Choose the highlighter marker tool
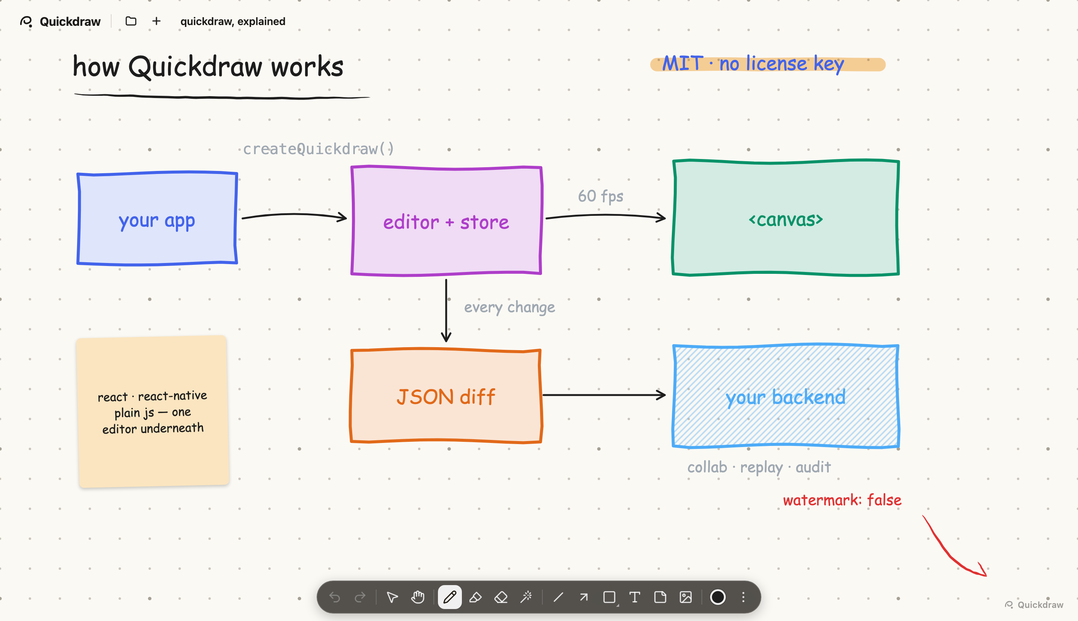 pyautogui.click(x=475, y=597)
